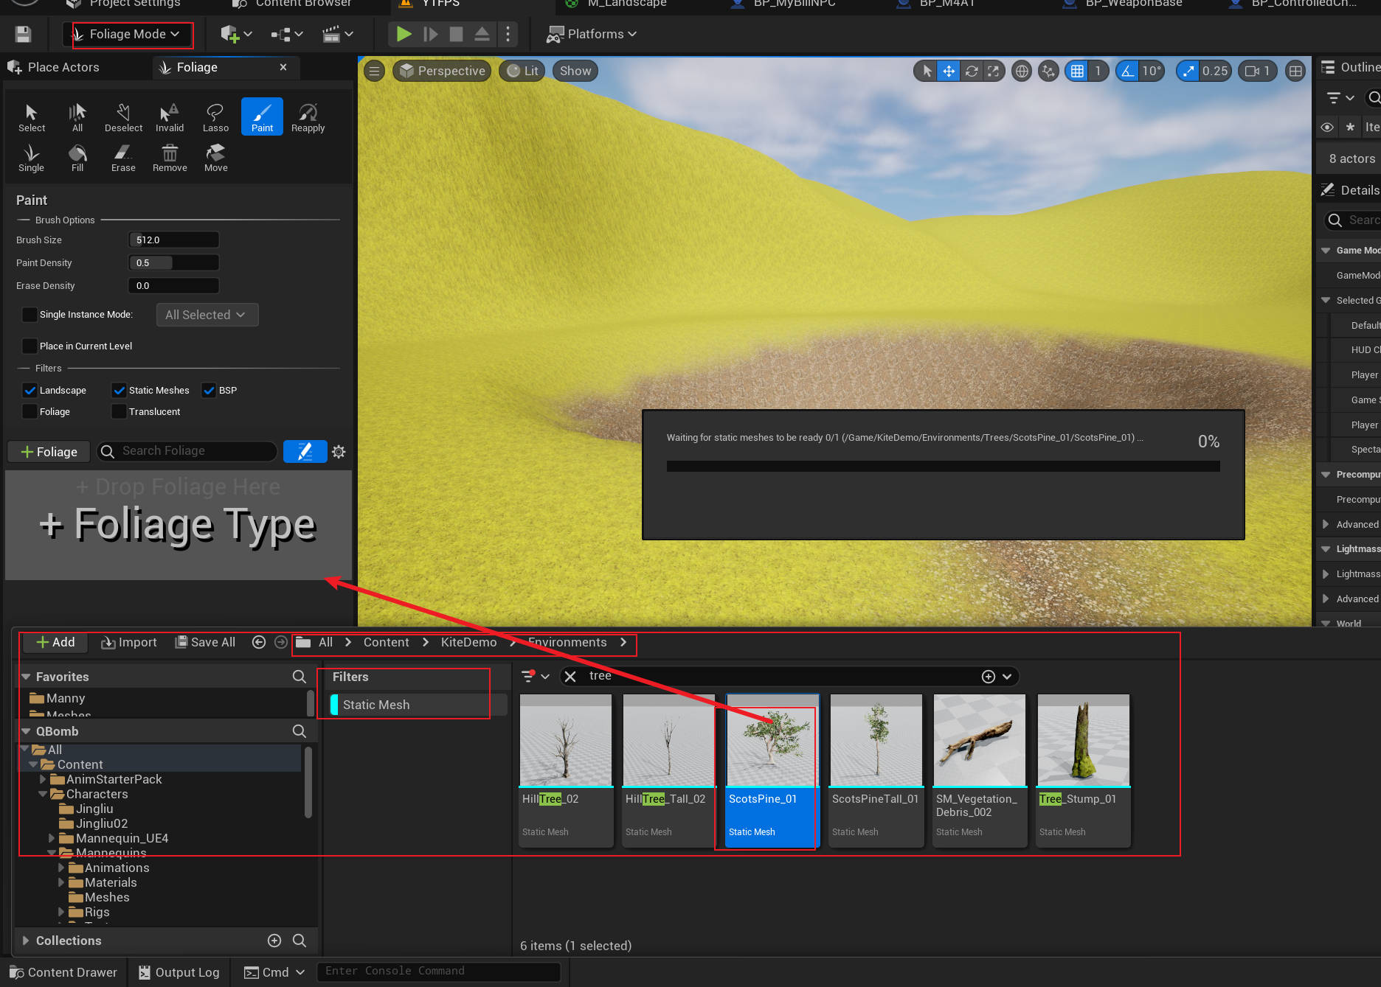Adjust the Brush Size slider
Viewport: 1381px width, 987px height.
174,240
